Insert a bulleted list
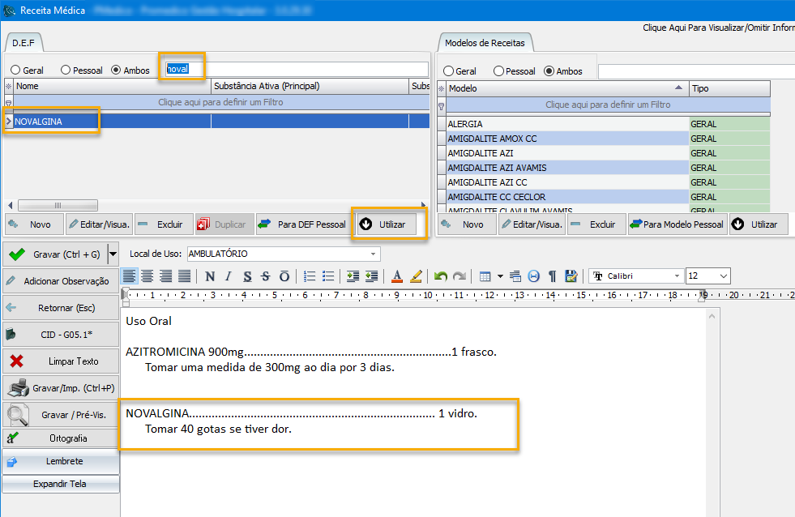This screenshot has height=517, width=795. point(328,276)
